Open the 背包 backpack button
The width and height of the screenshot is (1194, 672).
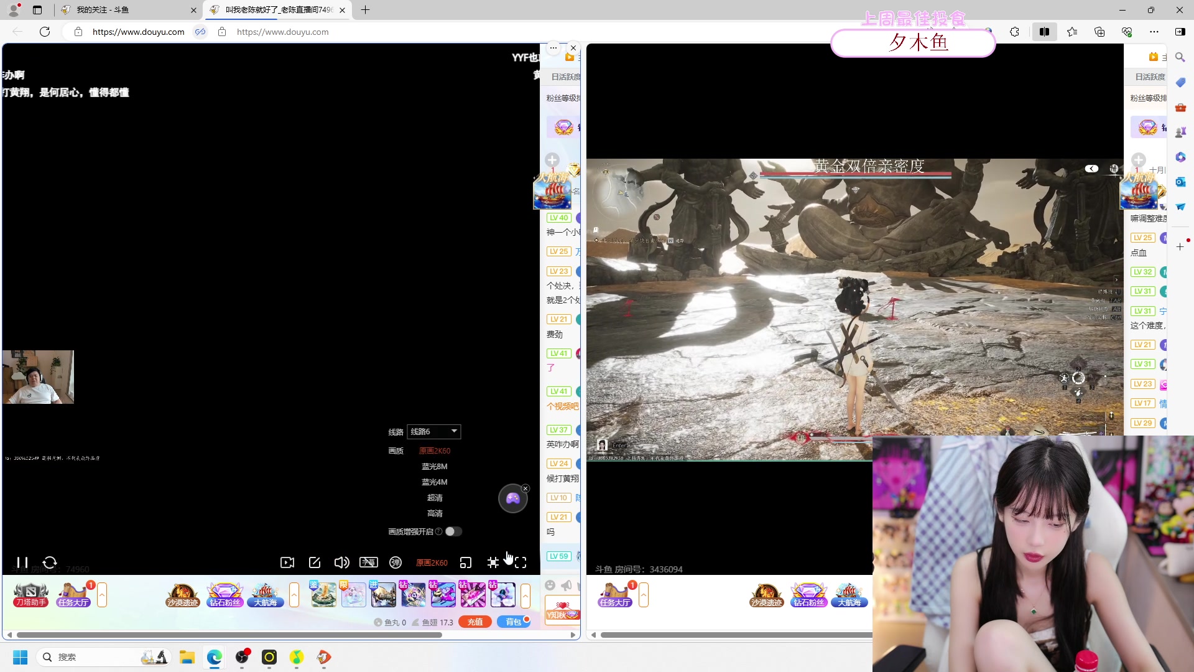pos(513,622)
